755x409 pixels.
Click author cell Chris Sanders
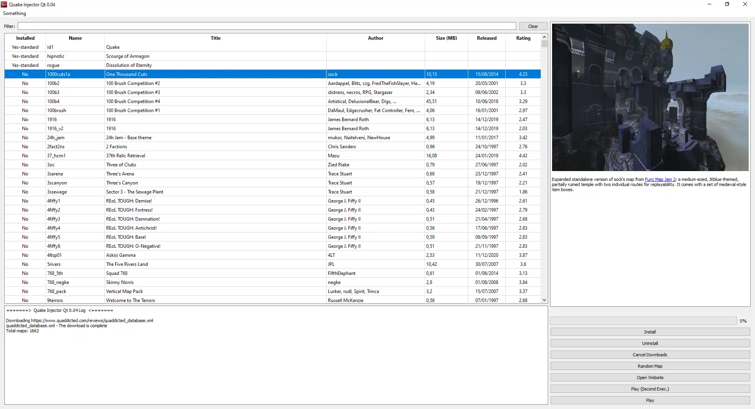click(376, 147)
